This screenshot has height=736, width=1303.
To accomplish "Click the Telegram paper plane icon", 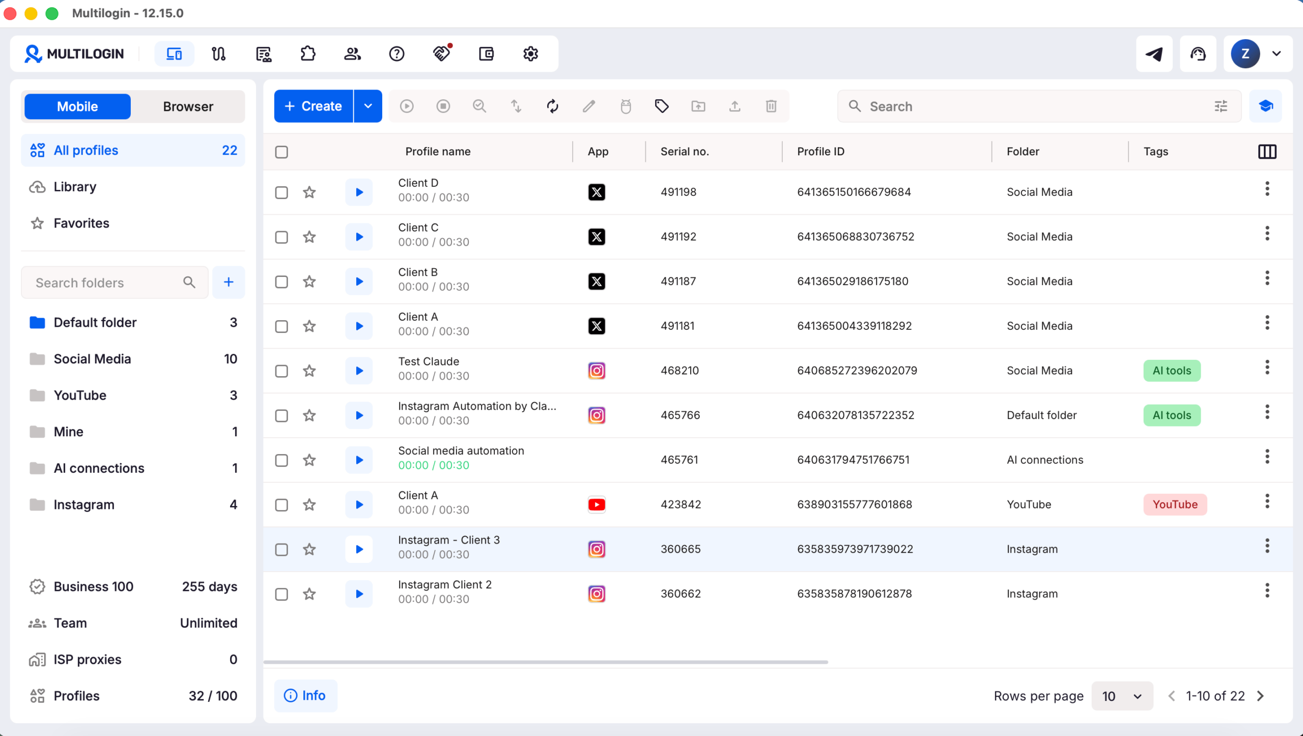I will 1154,53.
